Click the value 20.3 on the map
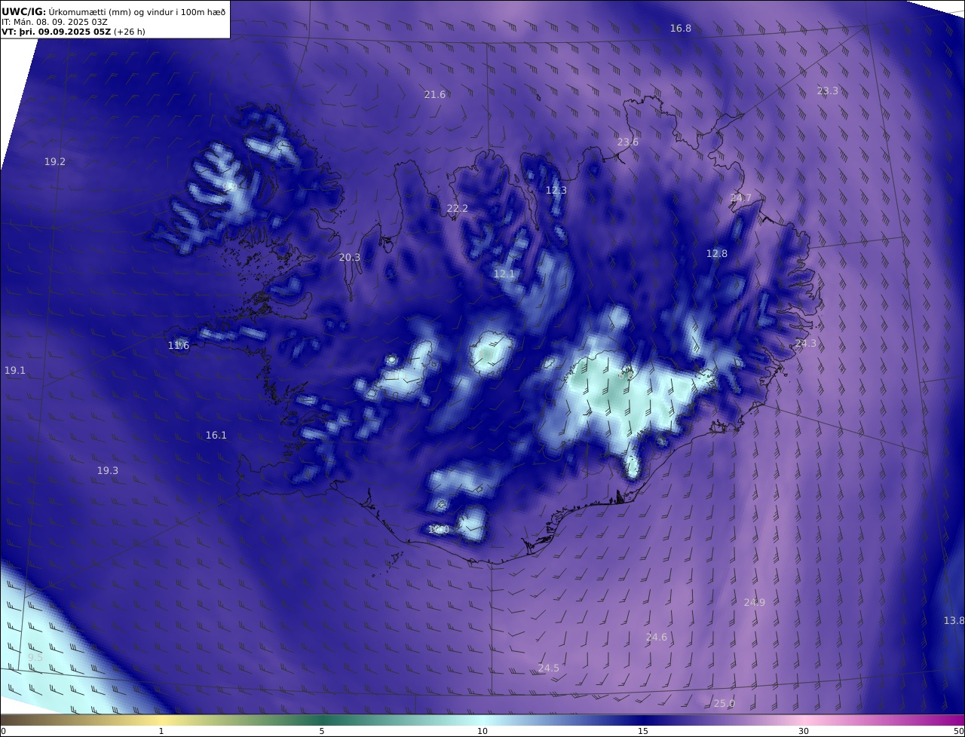This screenshot has height=737, width=965. [350, 257]
